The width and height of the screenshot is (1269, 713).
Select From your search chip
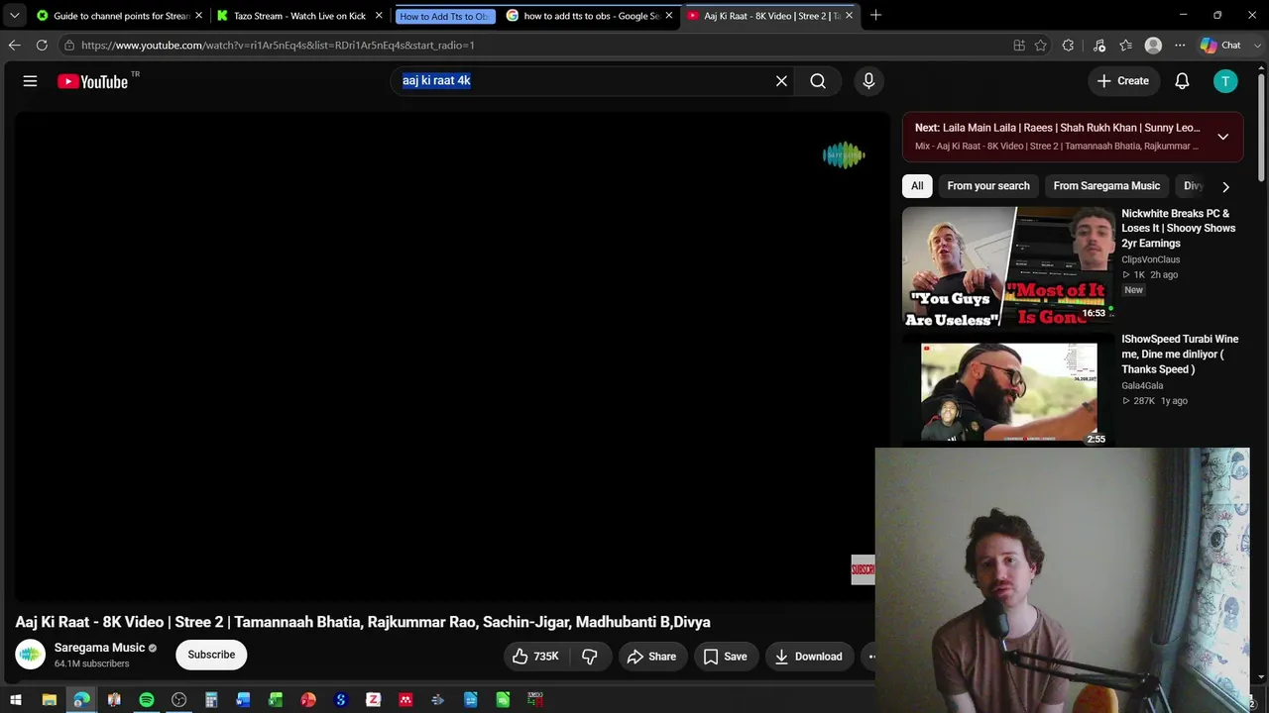(x=988, y=186)
